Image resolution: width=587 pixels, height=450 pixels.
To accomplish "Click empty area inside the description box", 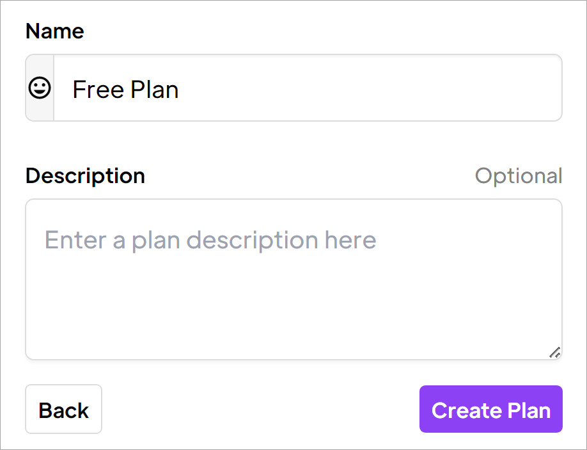I will [294, 307].
